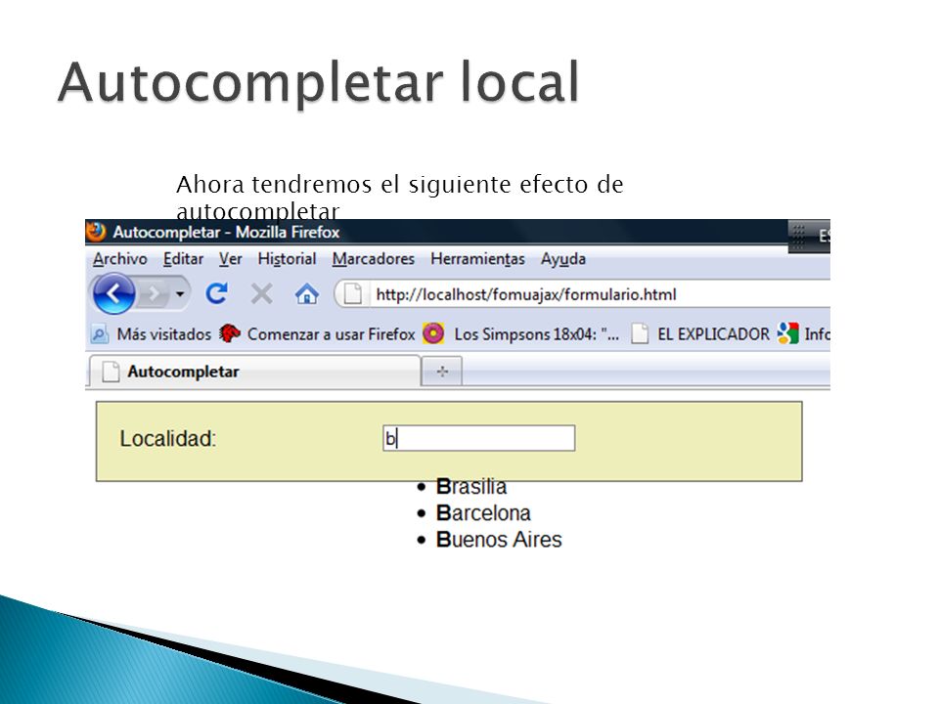Open the navigation history dropdown arrow
Viewport: 939px width, 704px height.
pos(180,294)
